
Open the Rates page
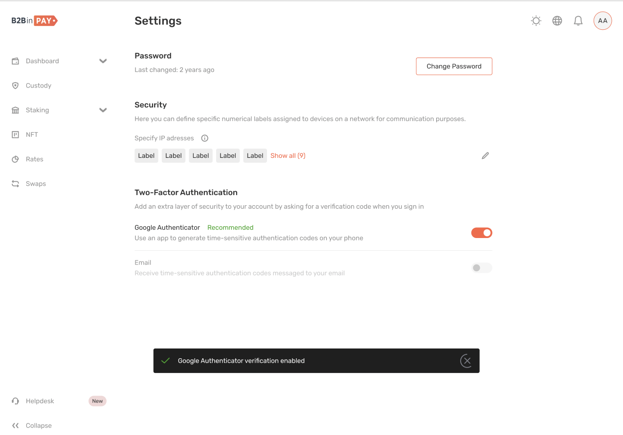coord(34,159)
